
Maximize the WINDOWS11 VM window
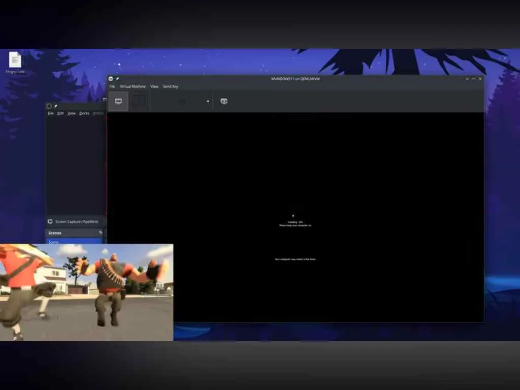coord(474,79)
